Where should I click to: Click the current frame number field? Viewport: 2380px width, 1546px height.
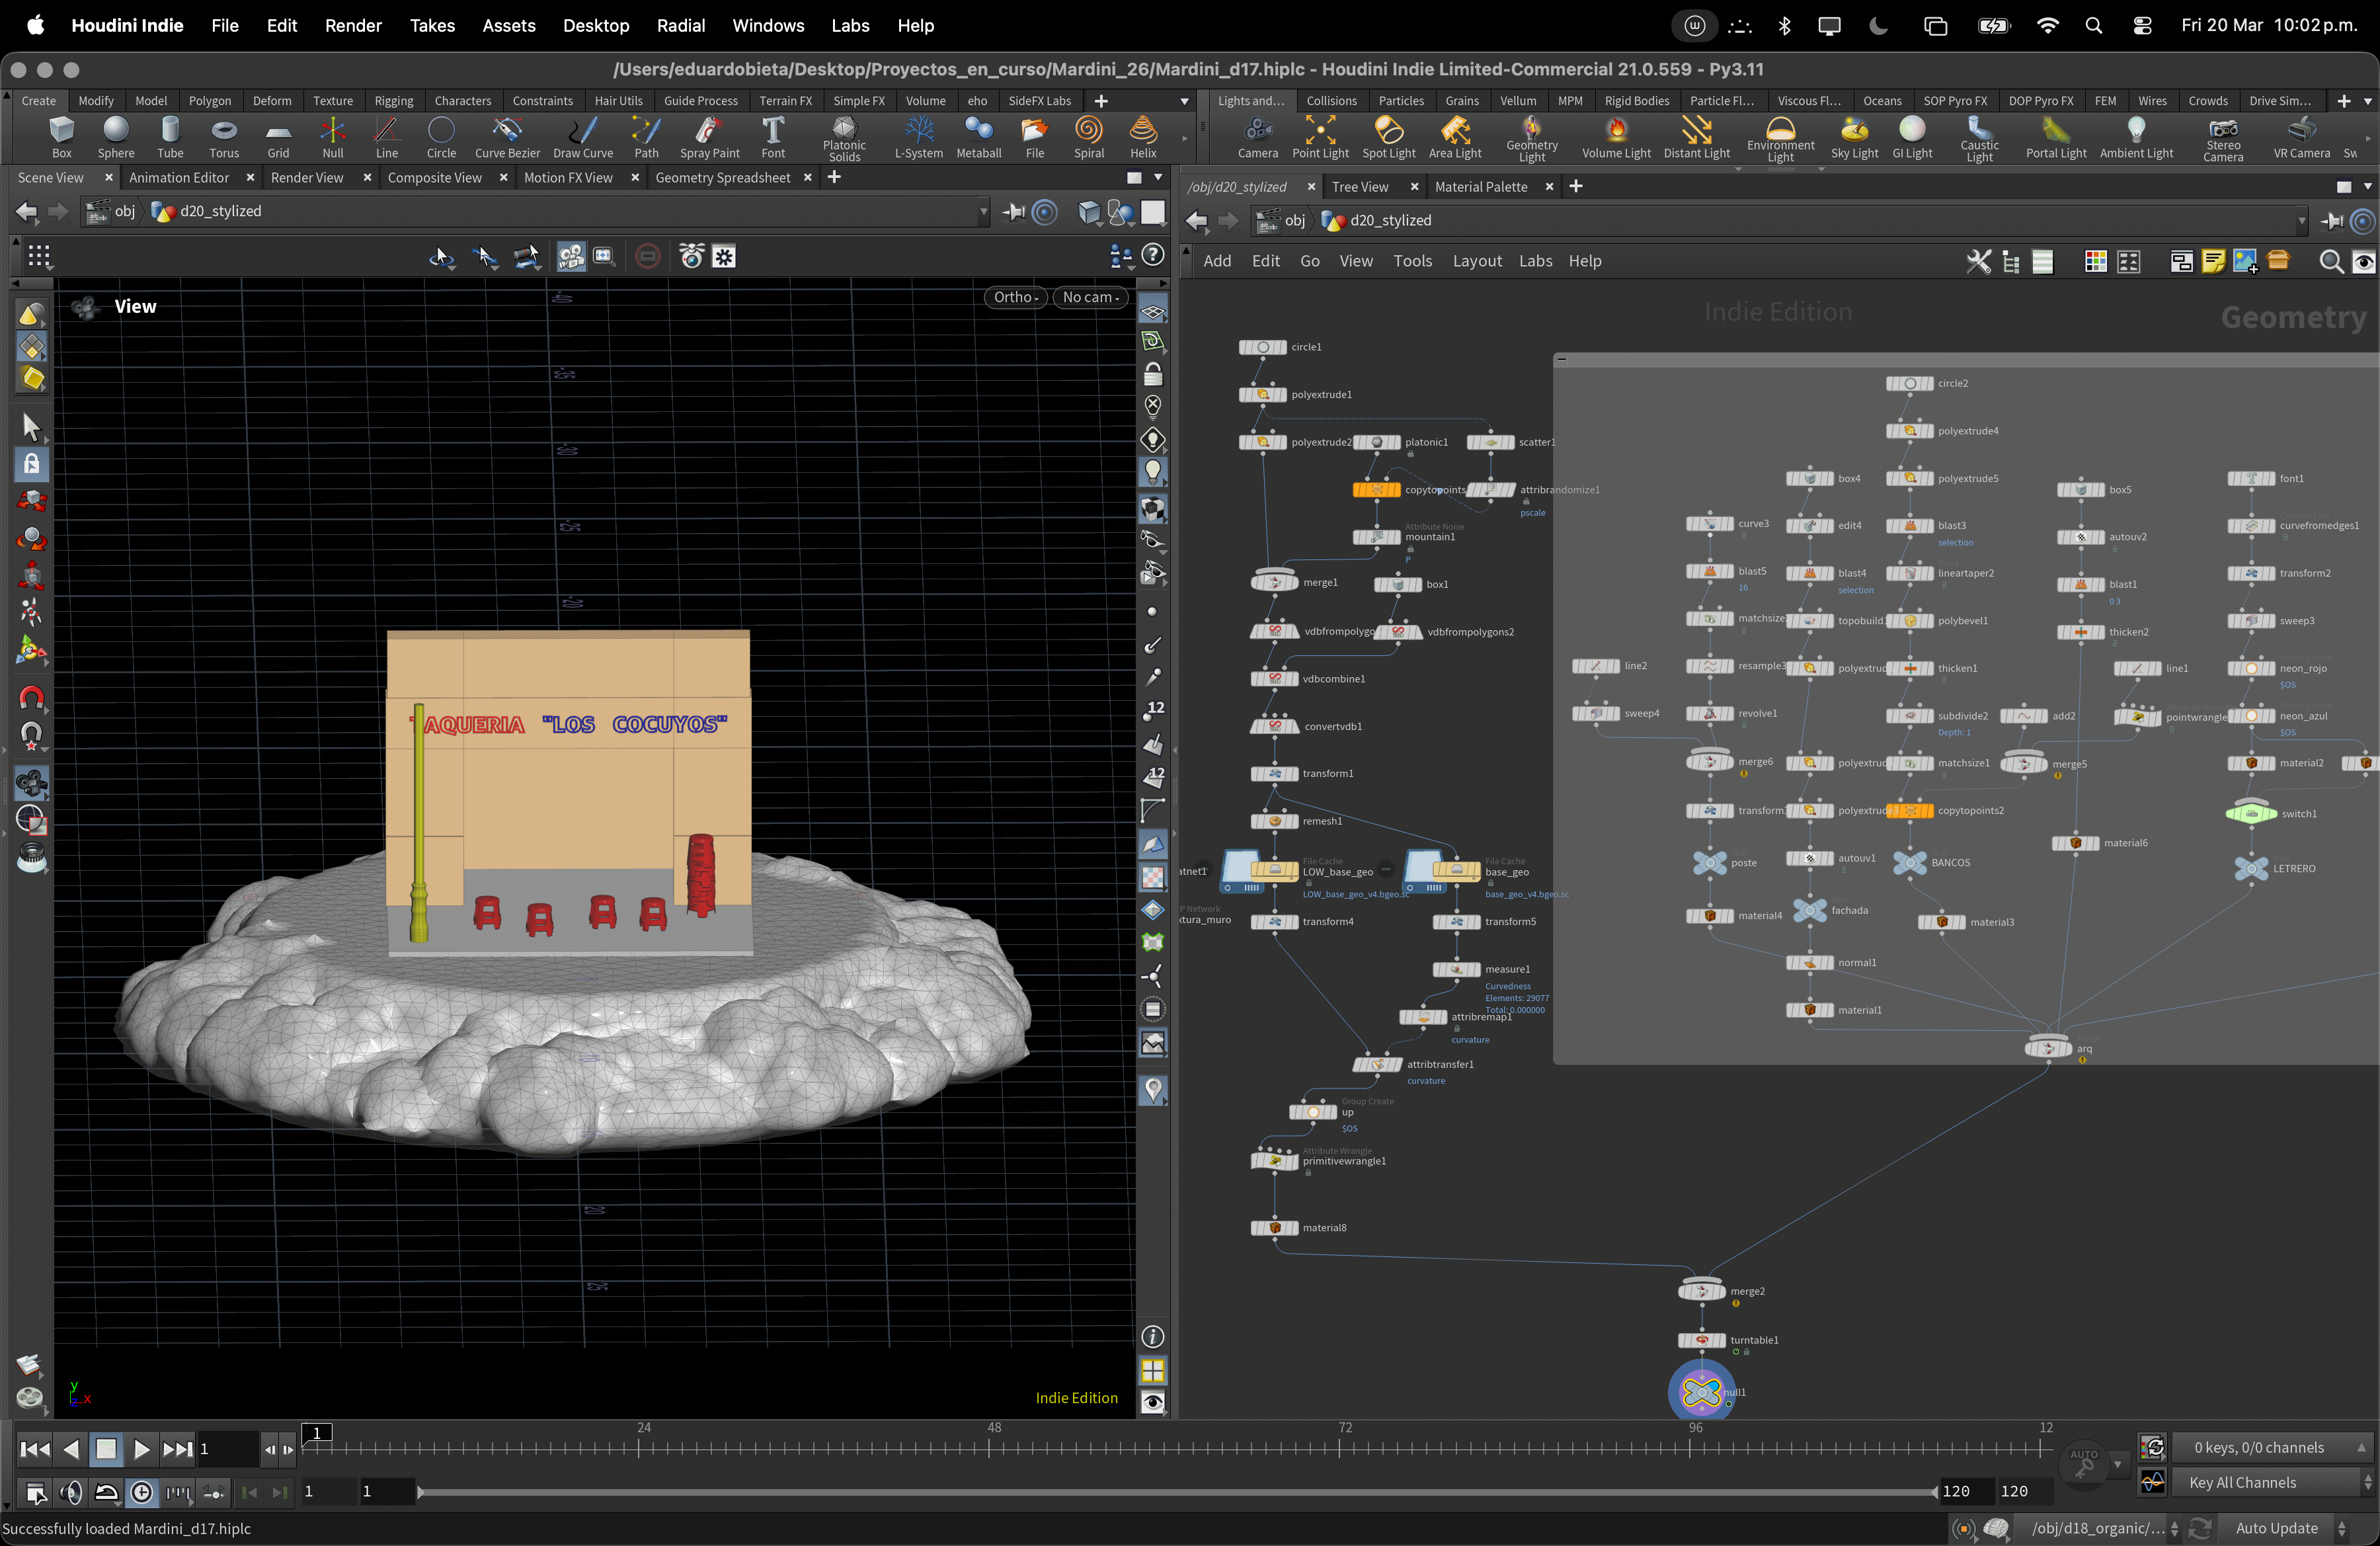coord(228,1448)
